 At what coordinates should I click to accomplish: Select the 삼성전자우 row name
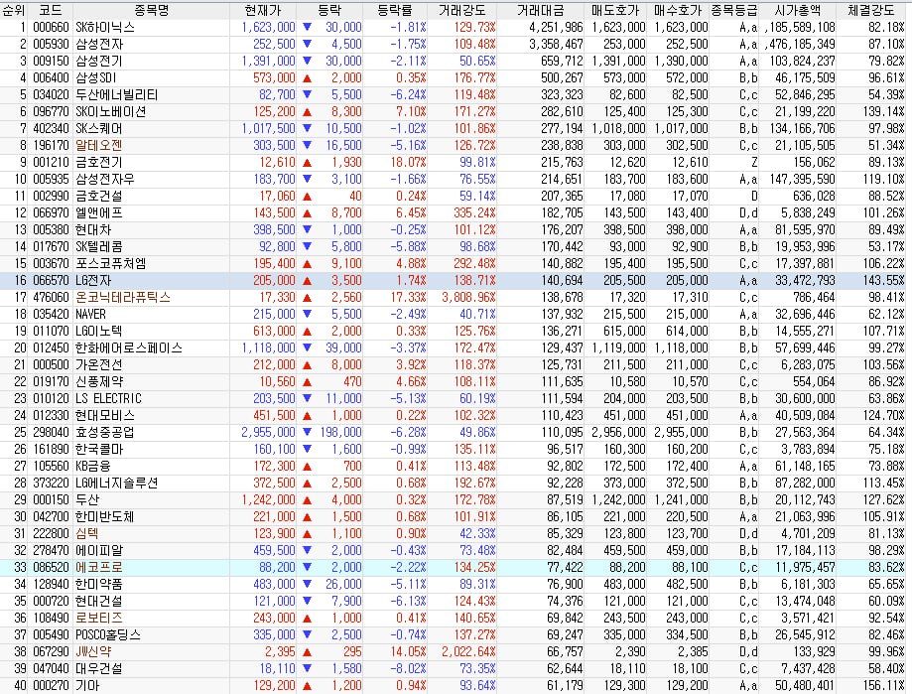pos(104,179)
